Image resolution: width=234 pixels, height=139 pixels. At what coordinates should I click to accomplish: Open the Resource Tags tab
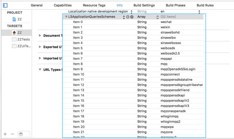pos(94,5)
